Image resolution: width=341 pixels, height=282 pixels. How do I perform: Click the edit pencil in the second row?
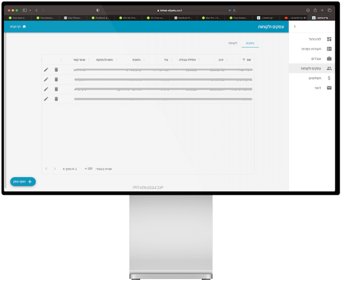[x=46, y=79]
